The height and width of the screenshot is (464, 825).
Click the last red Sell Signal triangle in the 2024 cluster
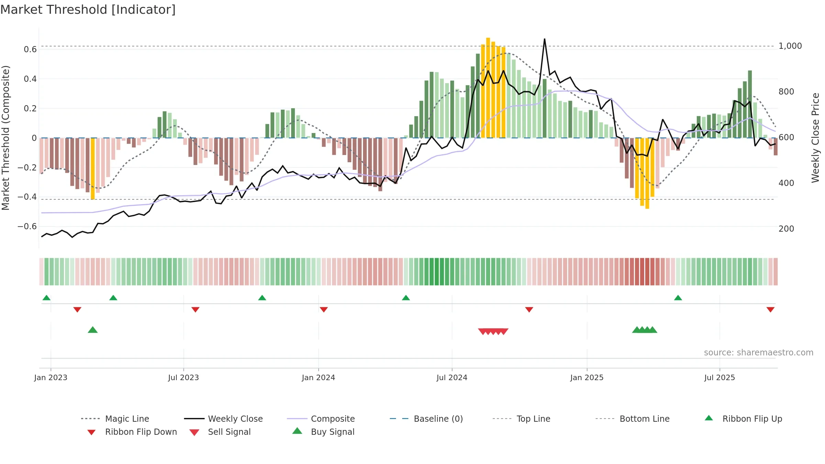[504, 331]
